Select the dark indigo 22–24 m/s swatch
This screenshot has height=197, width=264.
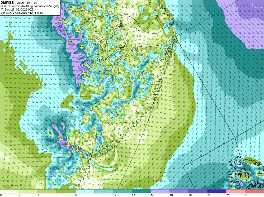point(217,191)
